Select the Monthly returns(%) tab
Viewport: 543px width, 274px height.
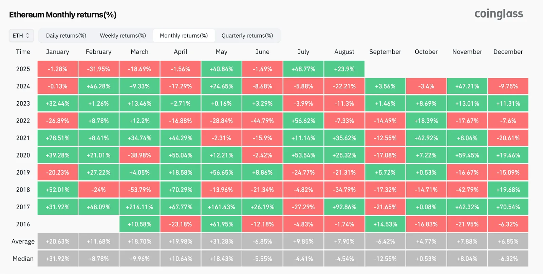[184, 35]
